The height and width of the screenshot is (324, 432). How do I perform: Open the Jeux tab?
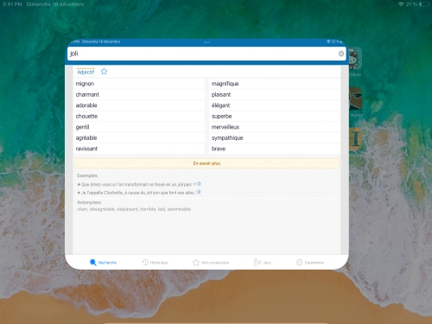pyautogui.click(x=263, y=263)
